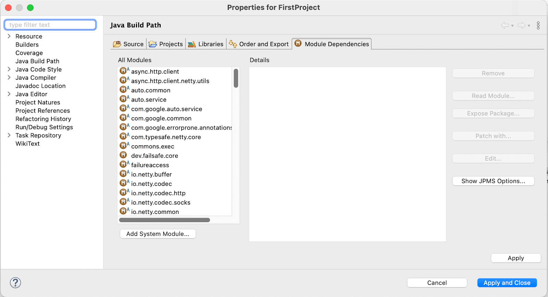
Task: Switch to the Projects tab
Action: pos(166,44)
